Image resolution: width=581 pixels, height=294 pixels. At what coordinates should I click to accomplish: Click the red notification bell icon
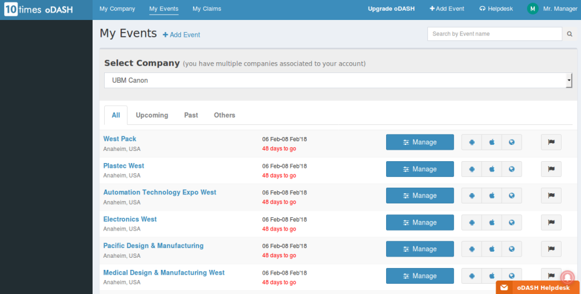click(x=567, y=276)
